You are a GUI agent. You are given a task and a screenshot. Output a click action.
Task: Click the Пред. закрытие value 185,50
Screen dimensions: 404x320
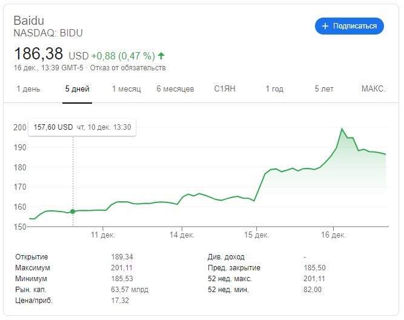point(314,268)
